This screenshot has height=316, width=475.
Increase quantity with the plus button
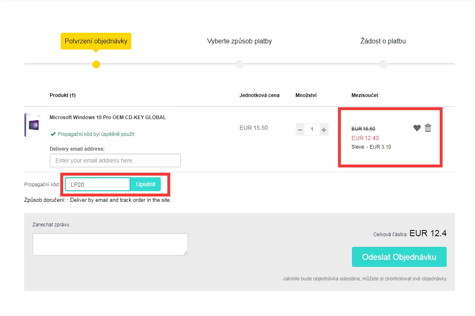(324, 130)
